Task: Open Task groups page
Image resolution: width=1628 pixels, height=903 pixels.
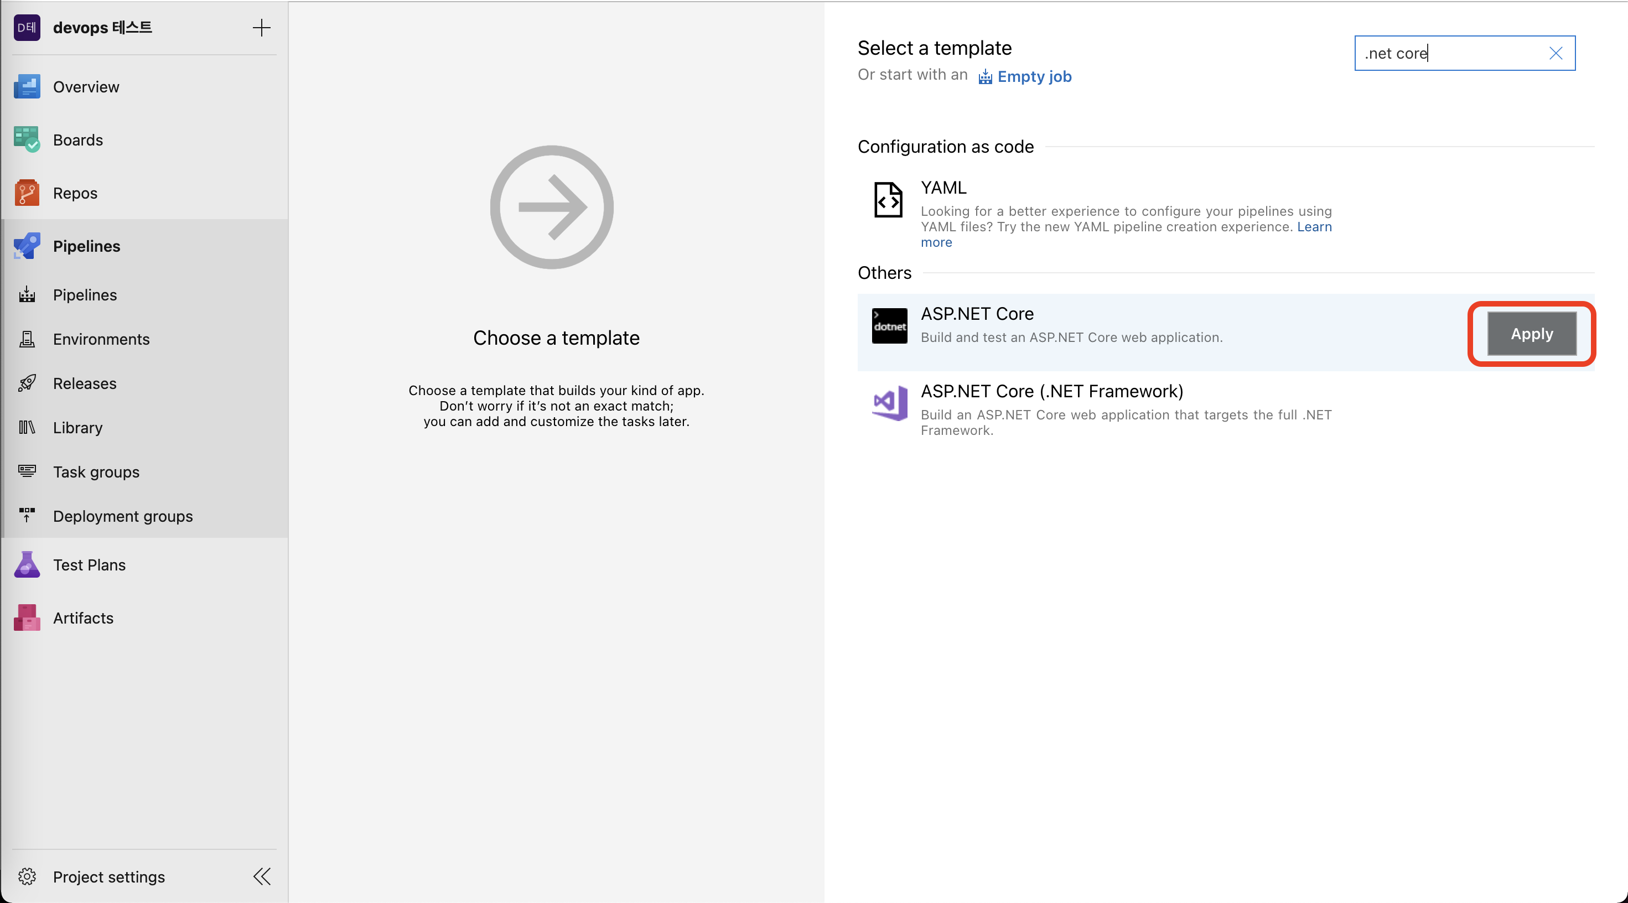Action: 95,472
